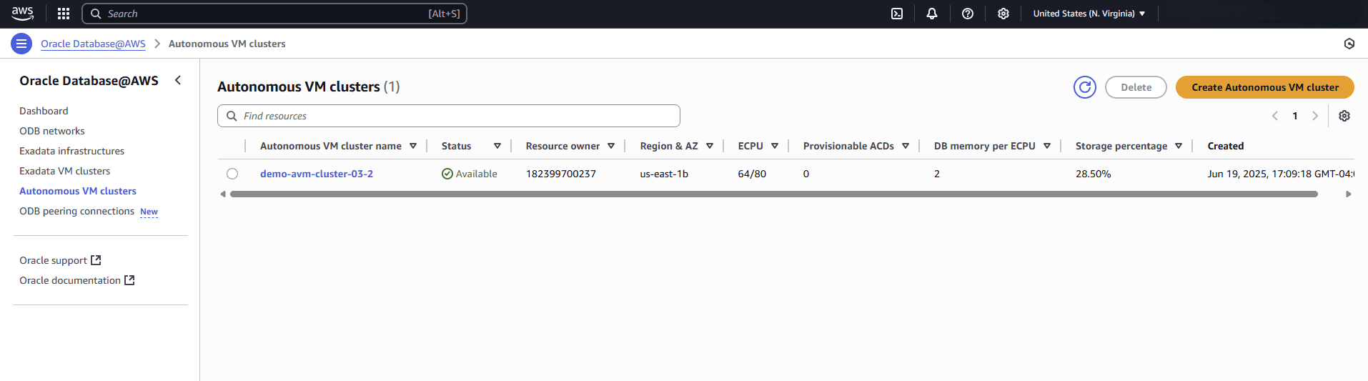1368x381 pixels.
Task: Open demo-avm-cluster-03-2 cluster link
Action: 317,174
